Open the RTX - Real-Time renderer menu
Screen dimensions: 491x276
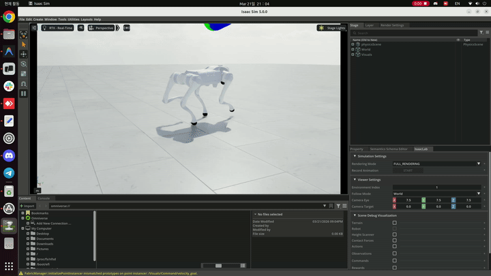tap(59, 28)
